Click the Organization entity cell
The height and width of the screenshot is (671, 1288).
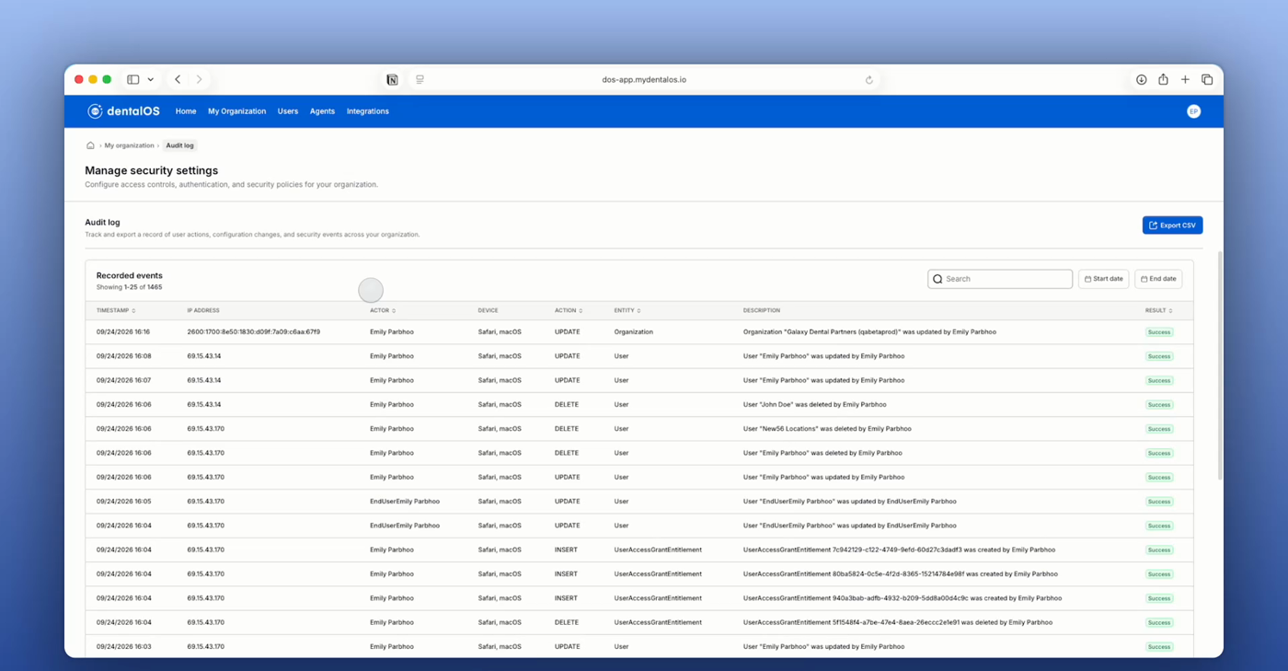634,332
